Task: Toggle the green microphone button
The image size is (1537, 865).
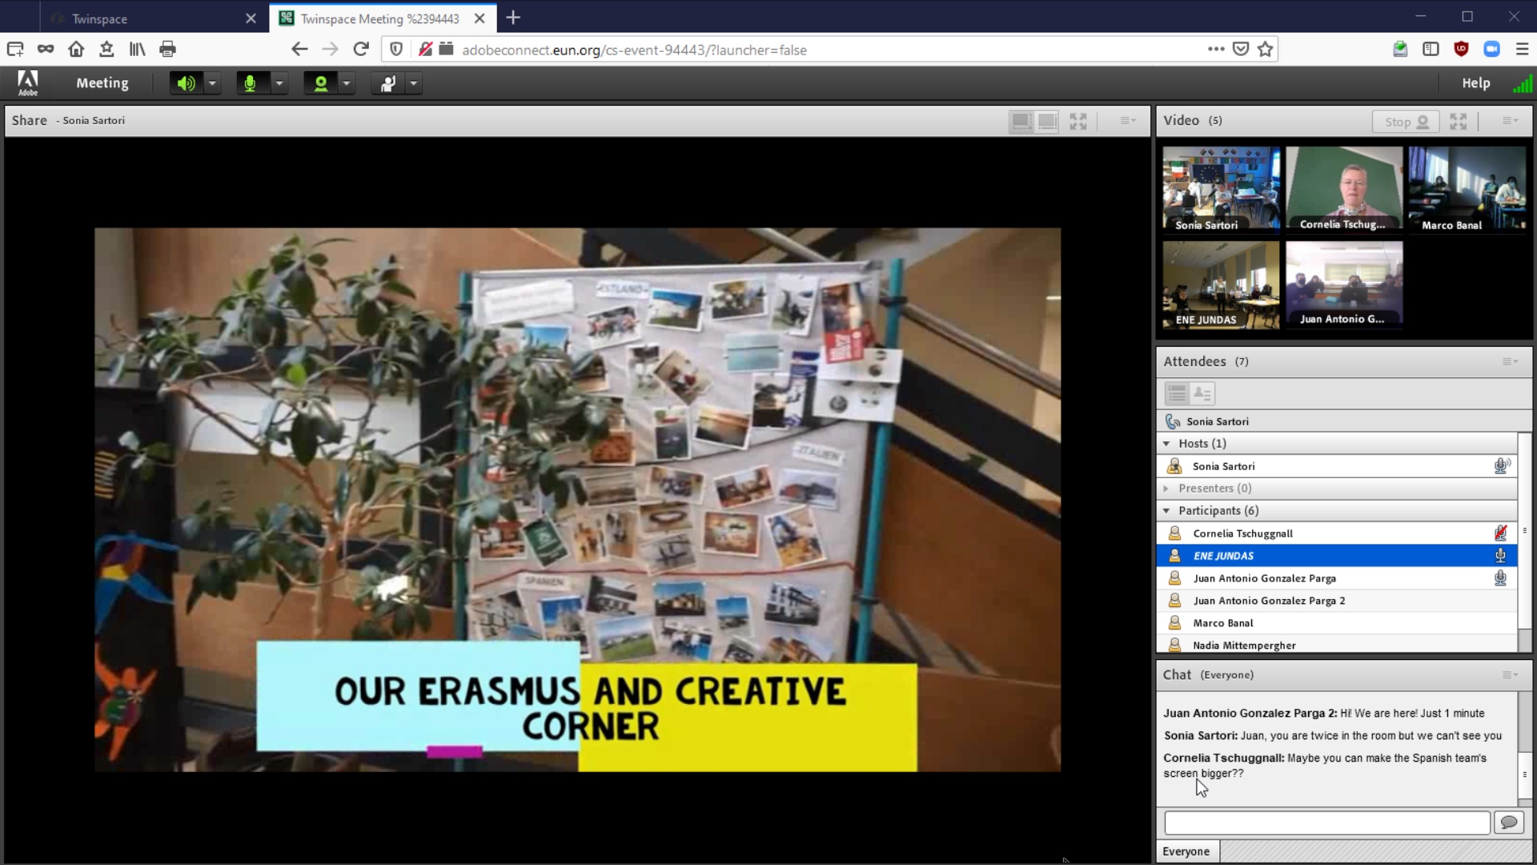Action: pyautogui.click(x=251, y=83)
